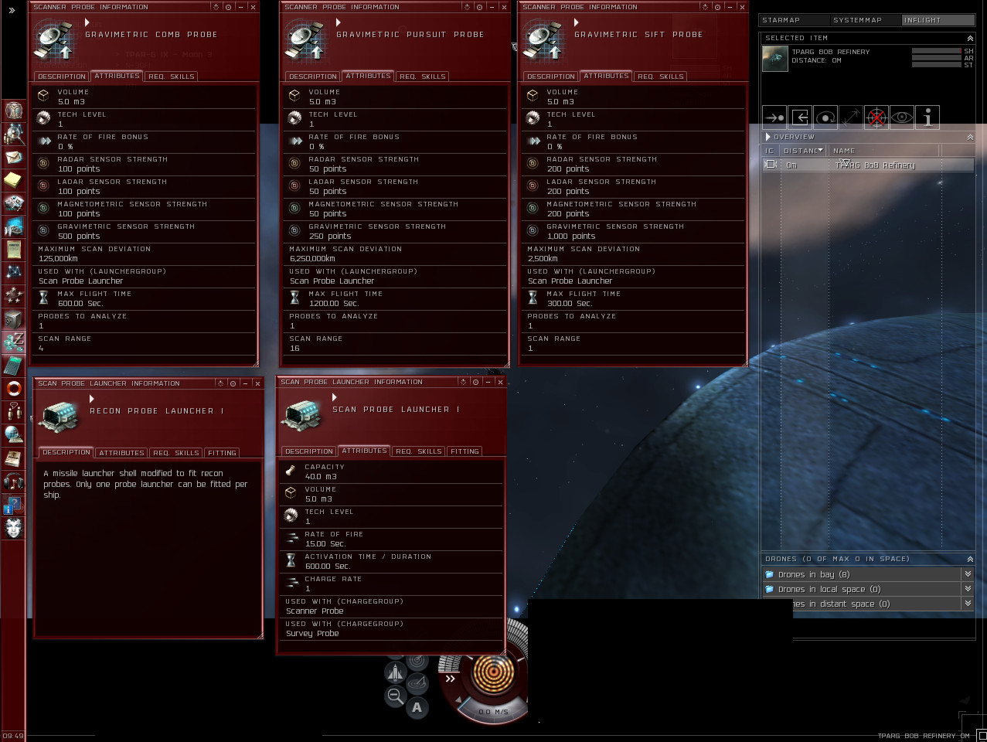Click the zoom-out magnifier round button
Image resolution: width=987 pixels, height=742 pixels.
click(395, 696)
